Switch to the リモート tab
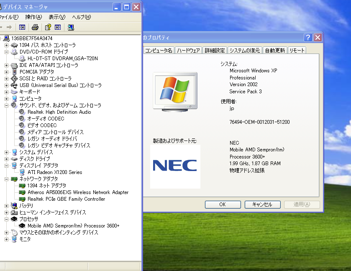Viewport: 351px width, 271px height. 297,50
